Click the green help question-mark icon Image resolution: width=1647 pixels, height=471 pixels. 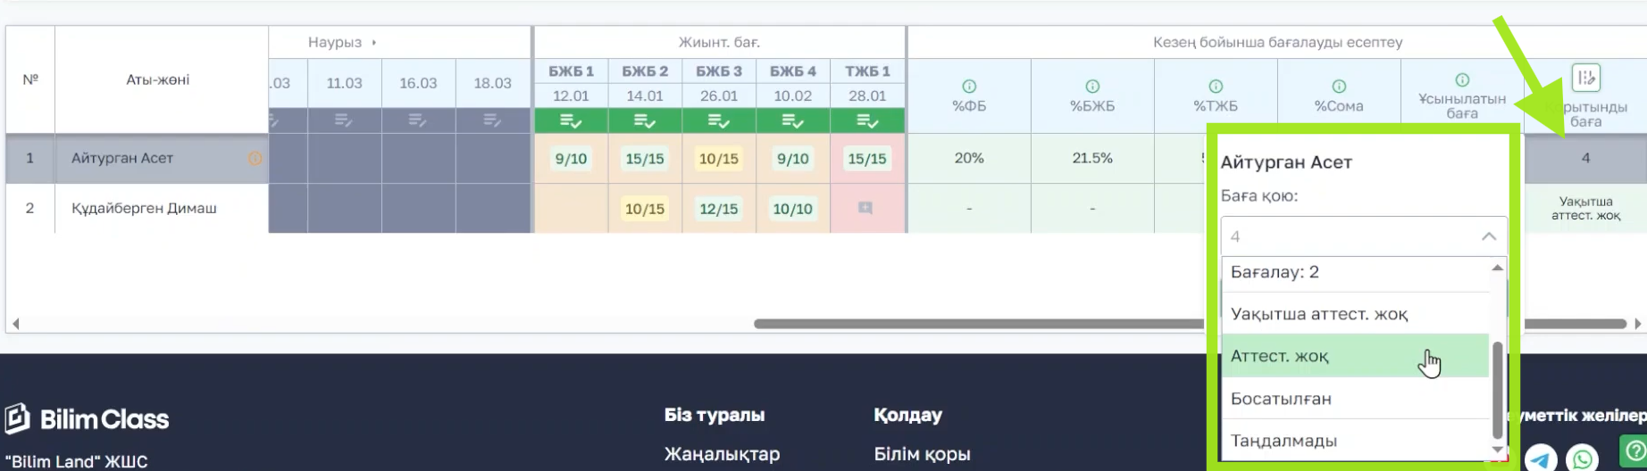click(x=1634, y=450)
